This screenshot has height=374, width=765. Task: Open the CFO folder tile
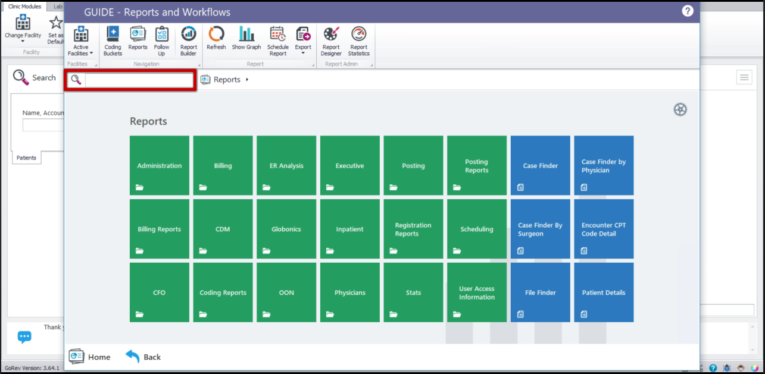tap(160, 293)
